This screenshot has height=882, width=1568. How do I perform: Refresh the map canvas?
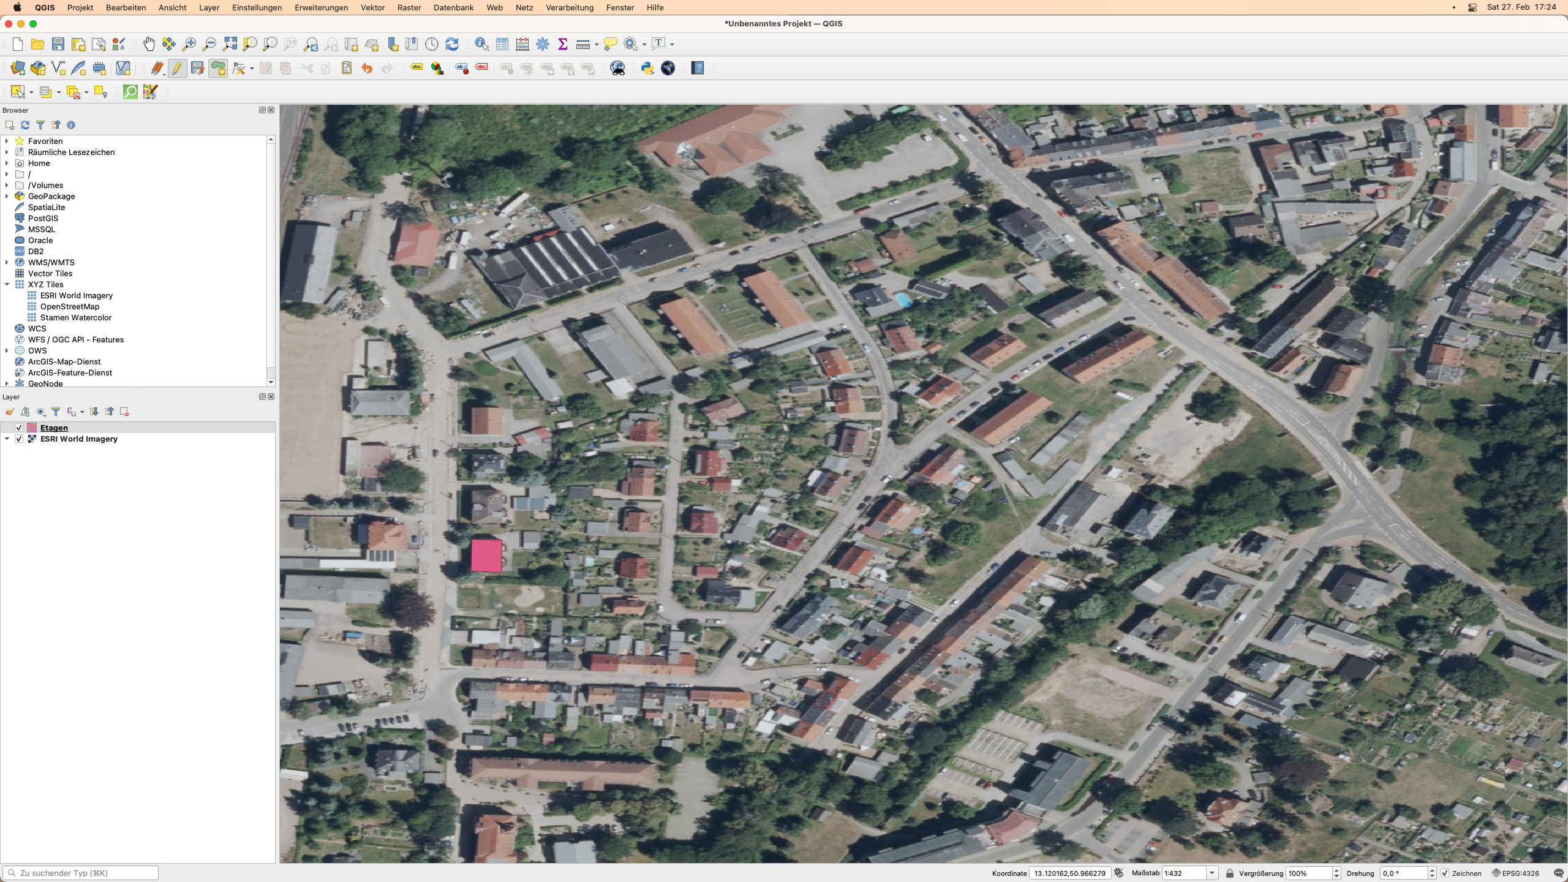click(x=452, y=44)
